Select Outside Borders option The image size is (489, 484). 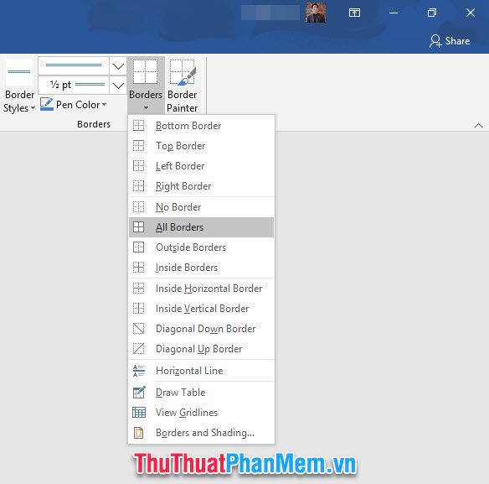point(202,247)
